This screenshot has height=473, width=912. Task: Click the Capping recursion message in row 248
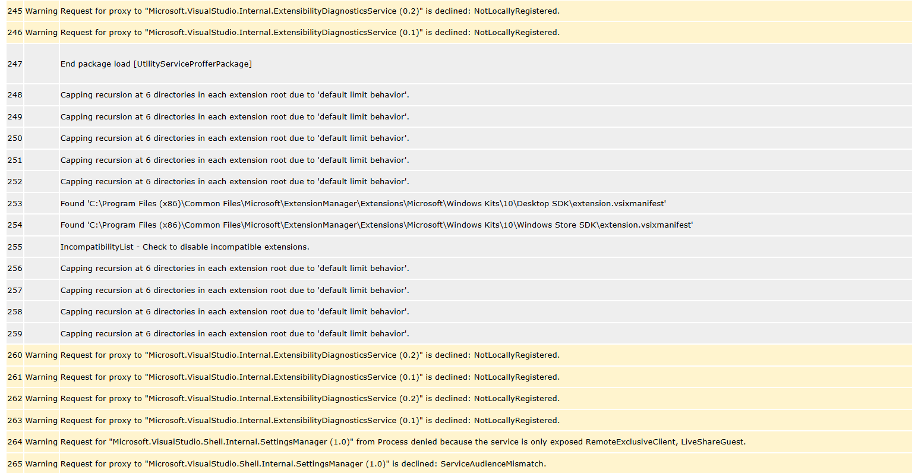coord(235,95)
